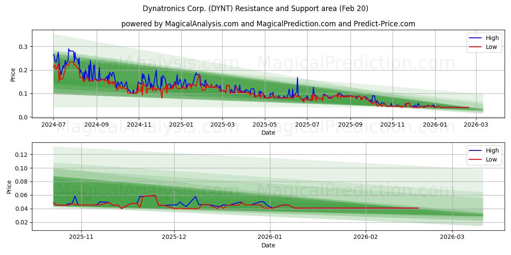Click the blue line sample in the bottom legend
Viewport: 511px width, 255px height.
(476, 151)
